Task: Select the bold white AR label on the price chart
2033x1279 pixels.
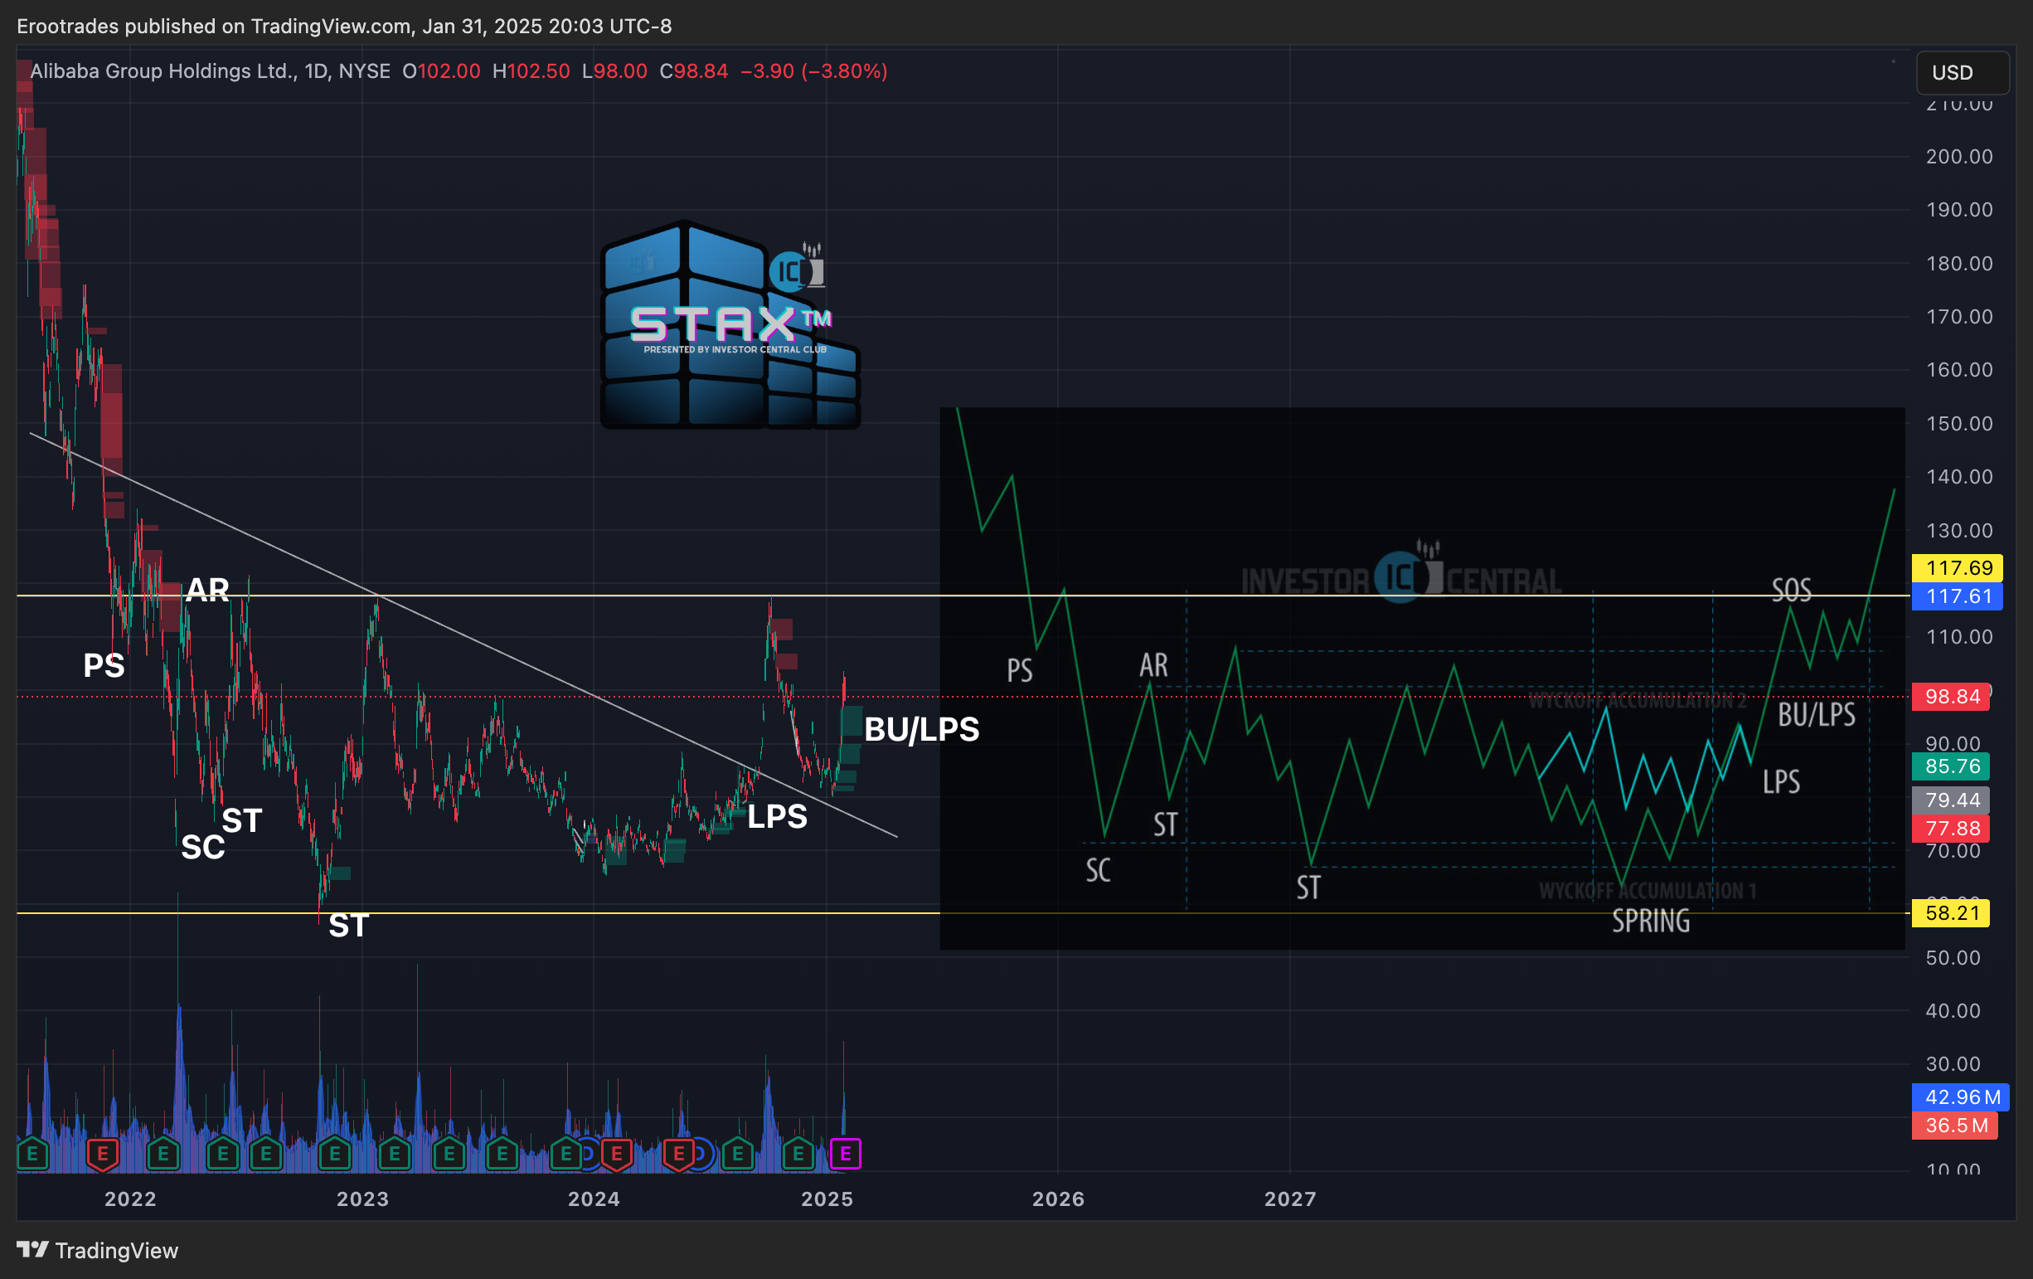Action: 207,589
